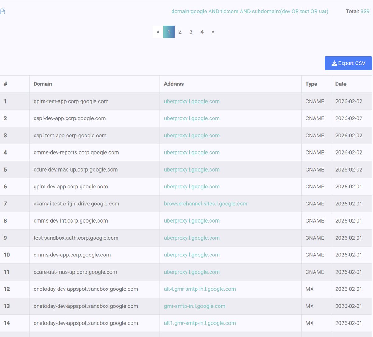Go to page 4 of results
The image size is (373, 337).
[202, 32]
